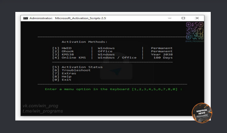Maximize the Microsoft_Activation_Scripts window

[x=183, y=18]
